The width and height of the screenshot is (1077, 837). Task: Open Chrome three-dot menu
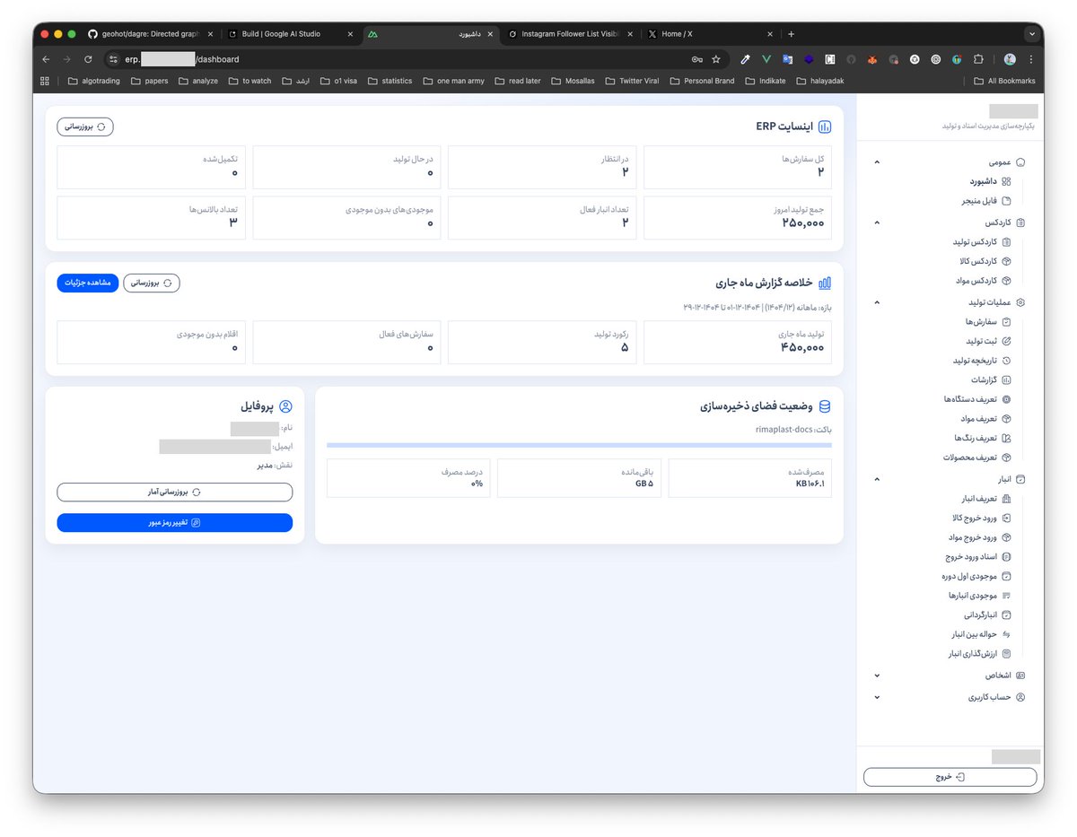(1032, 59)
